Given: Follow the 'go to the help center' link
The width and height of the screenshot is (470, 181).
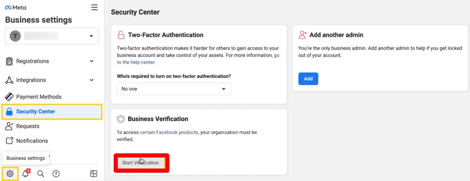Looking at the screenshot, I should tap(198, 59).
